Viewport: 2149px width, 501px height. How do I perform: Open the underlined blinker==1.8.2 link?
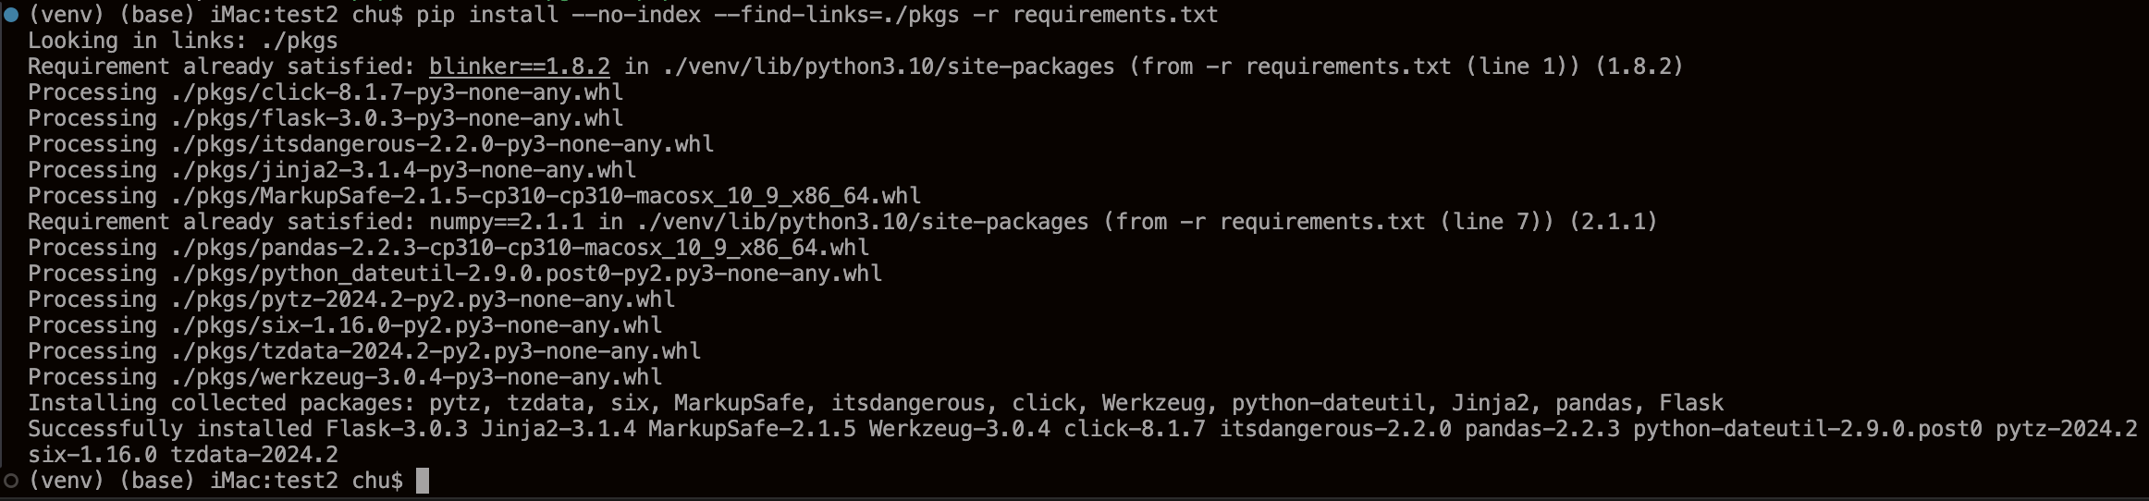tap(519, 67)
